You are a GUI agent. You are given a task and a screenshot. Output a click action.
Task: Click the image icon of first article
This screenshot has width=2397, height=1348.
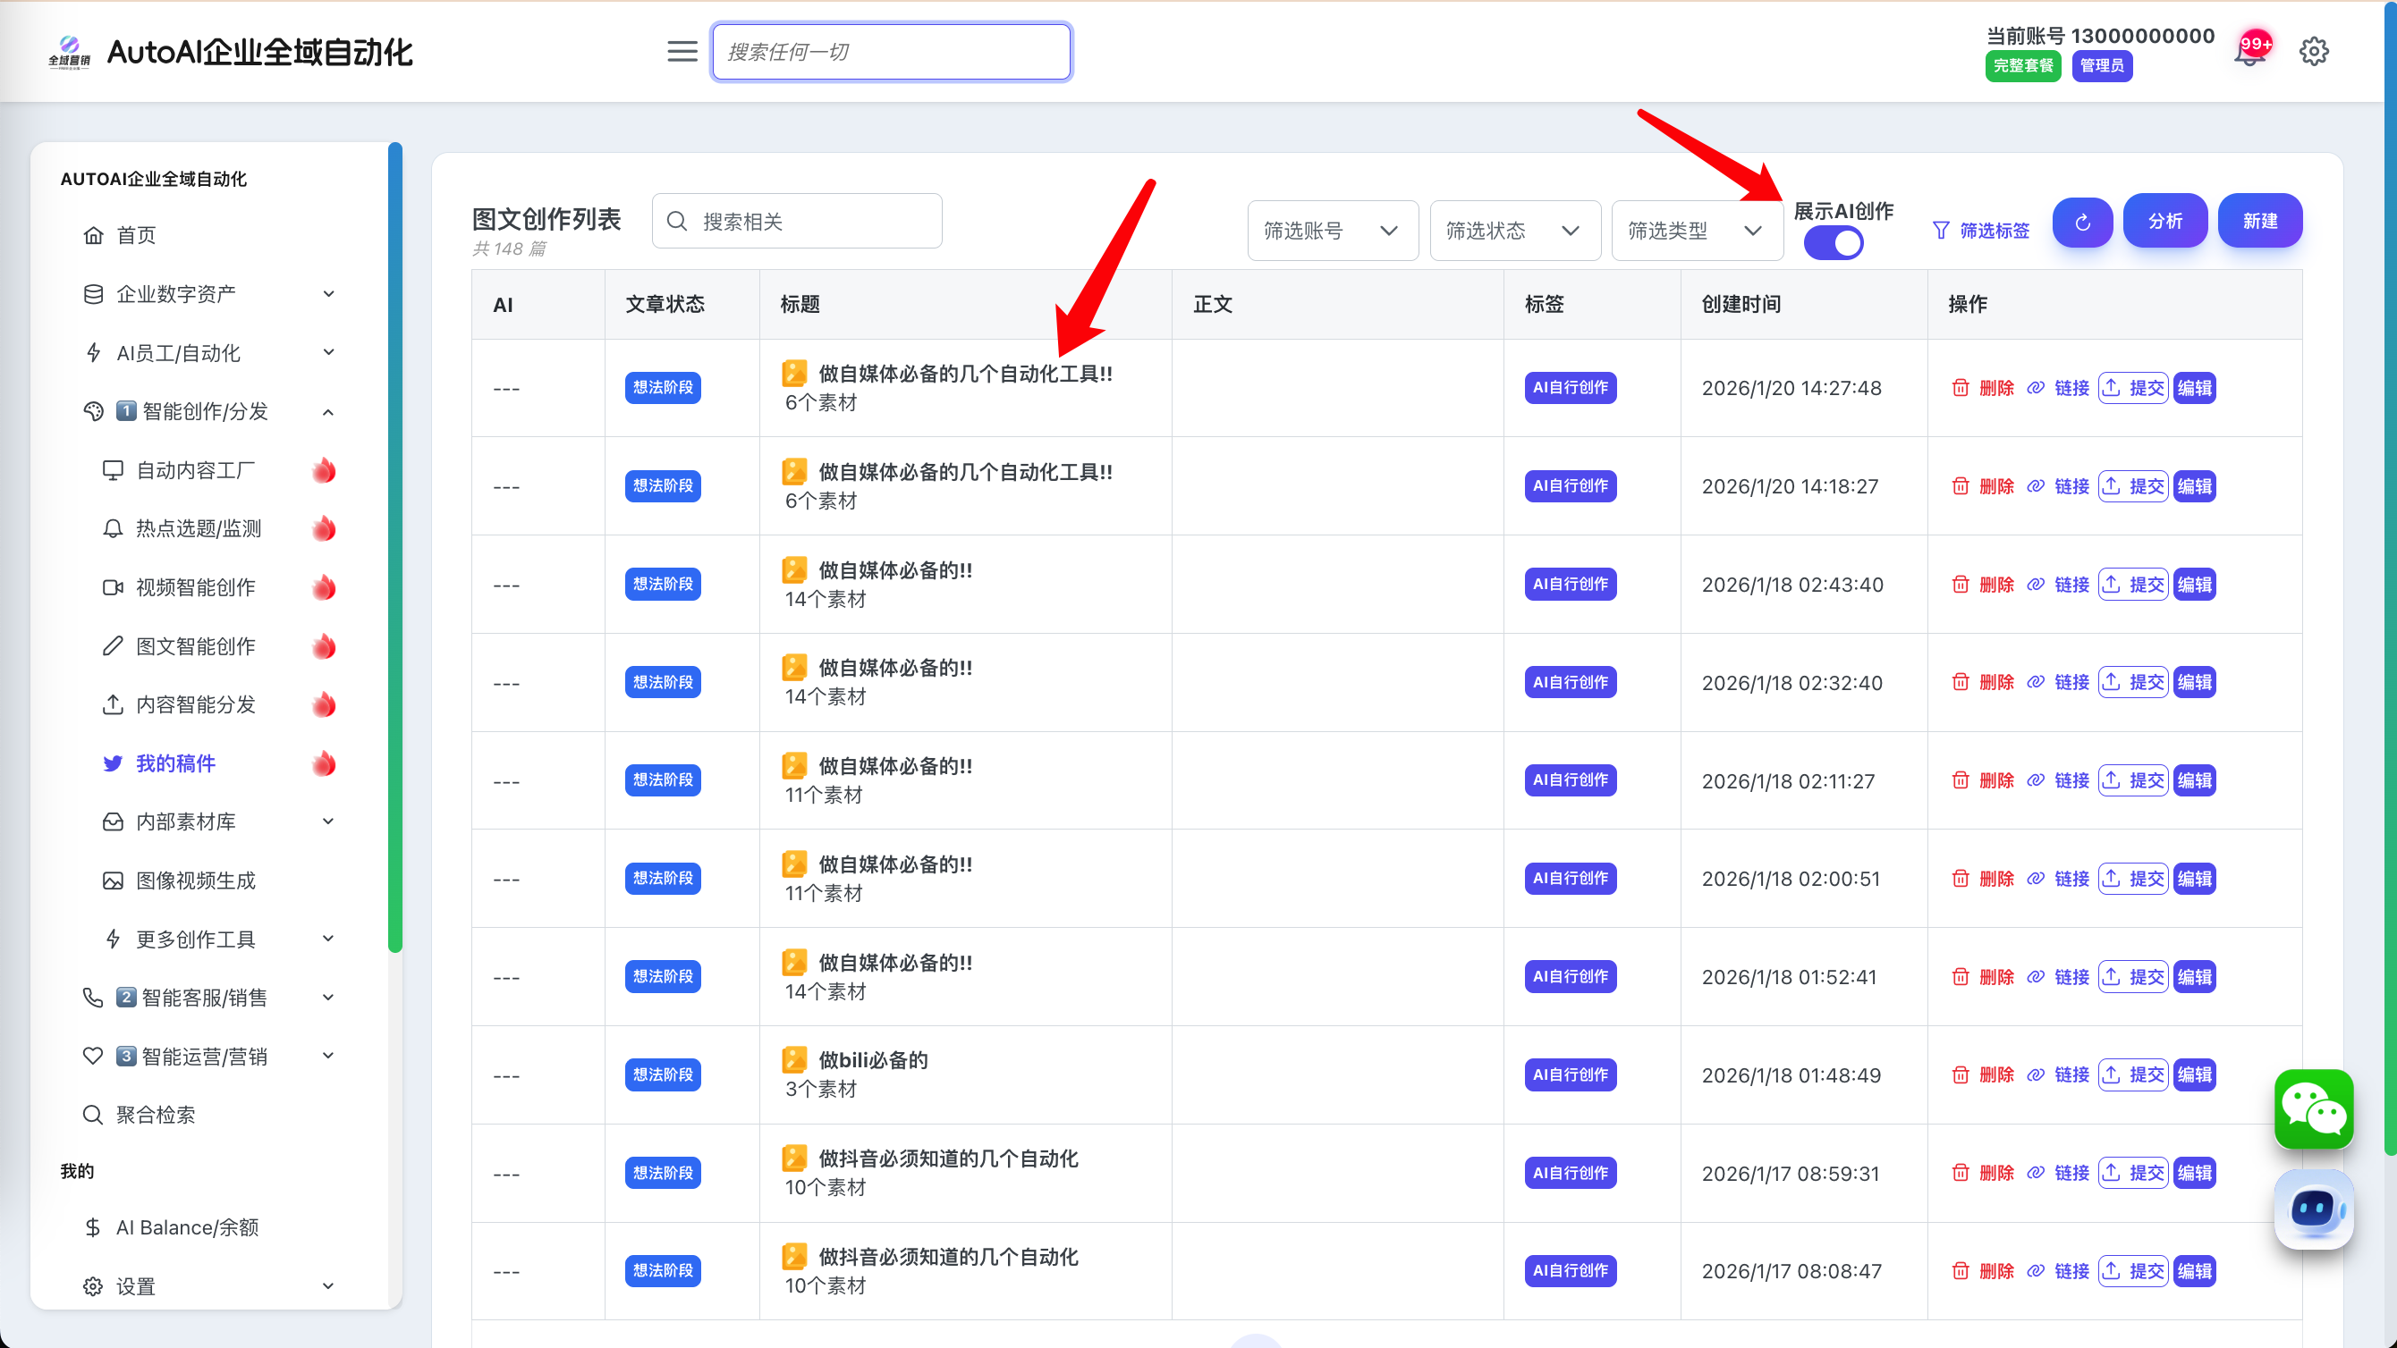tap(793, 374)
